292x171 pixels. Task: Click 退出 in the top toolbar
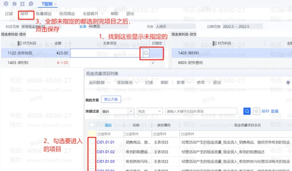130,14
